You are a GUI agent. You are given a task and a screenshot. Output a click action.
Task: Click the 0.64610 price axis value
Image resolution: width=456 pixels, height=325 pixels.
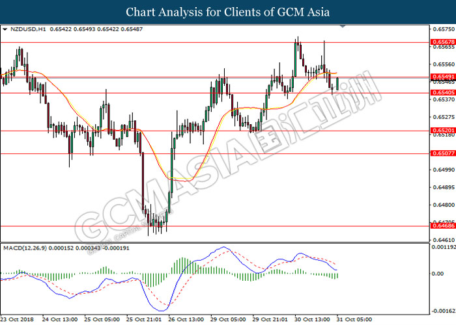(444, 240)
